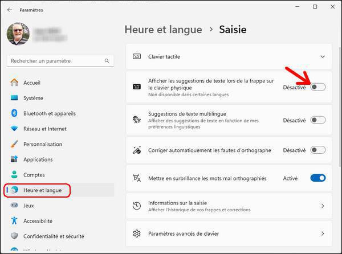
Task: Click the Jeux controller icon
Action: point(14,205)
